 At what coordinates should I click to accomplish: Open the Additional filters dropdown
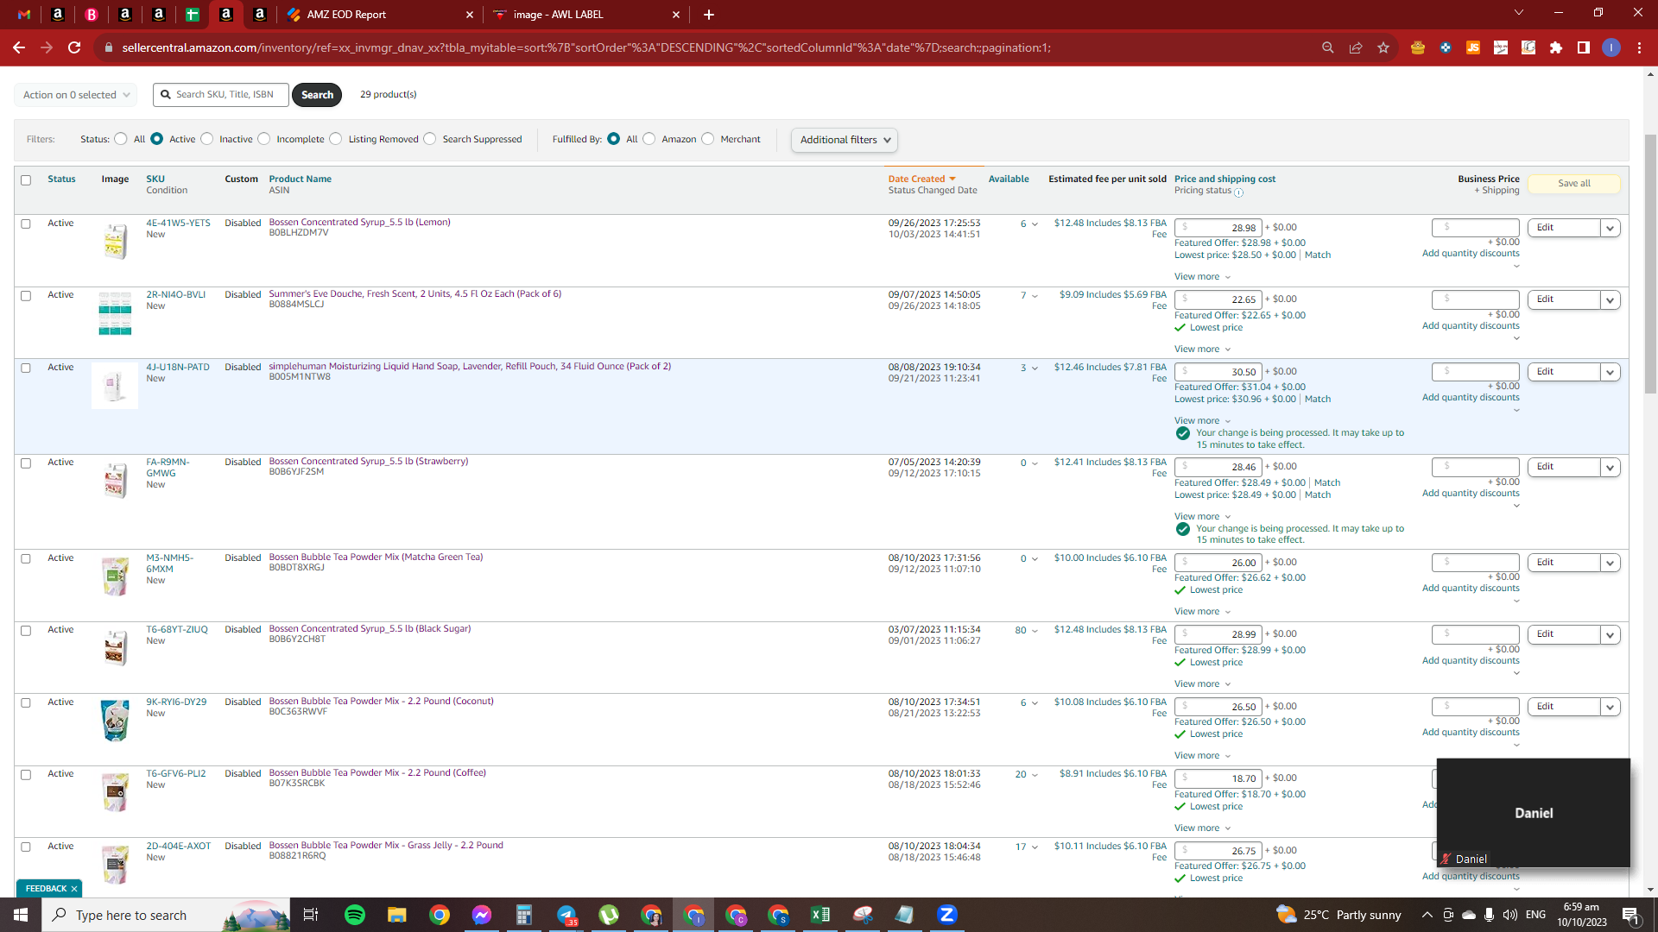pos(845,140)
